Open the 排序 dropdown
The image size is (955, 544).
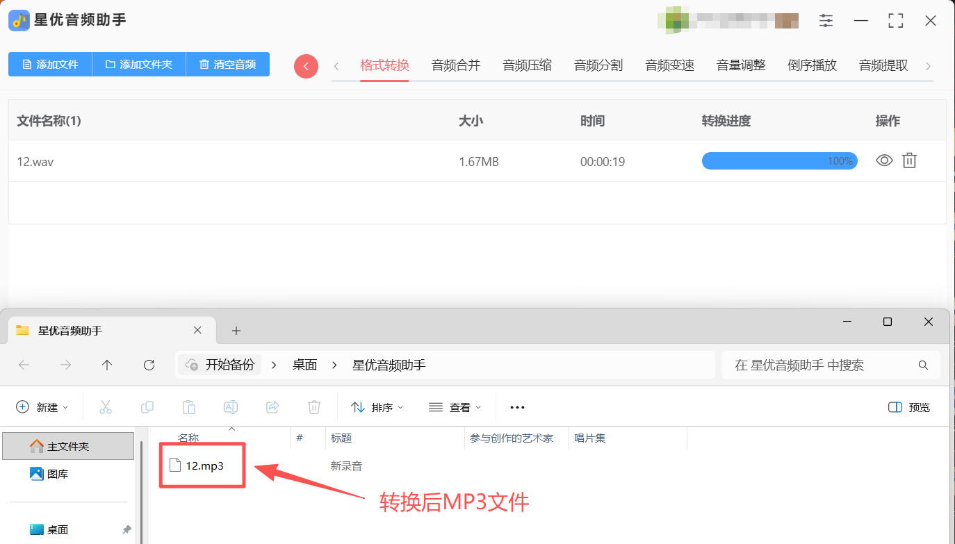coord(377,407)
